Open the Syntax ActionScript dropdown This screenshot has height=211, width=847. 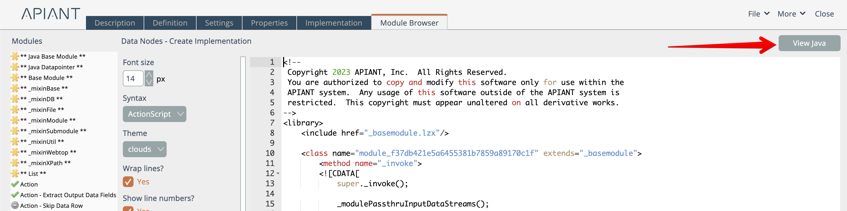click(154, 114)
